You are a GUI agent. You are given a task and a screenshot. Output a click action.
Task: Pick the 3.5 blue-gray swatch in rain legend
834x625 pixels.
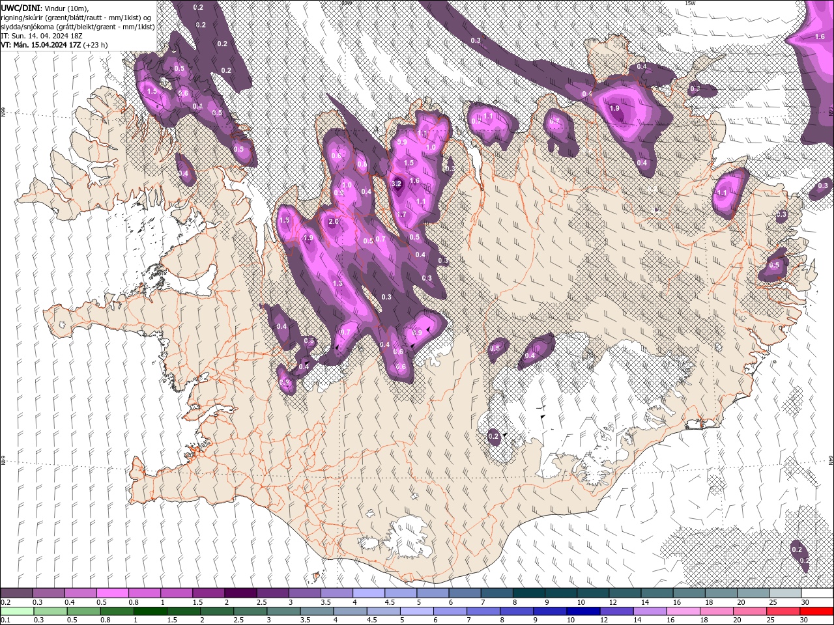[317, 611]
